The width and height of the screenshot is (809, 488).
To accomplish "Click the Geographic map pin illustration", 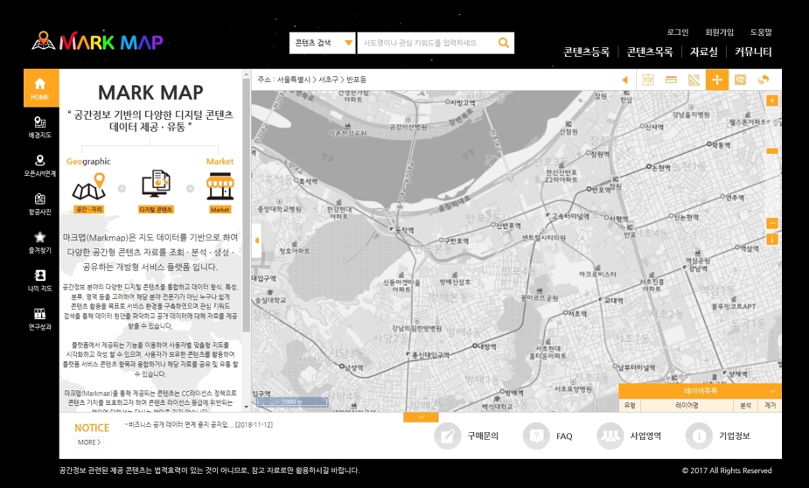I will 89,187.
